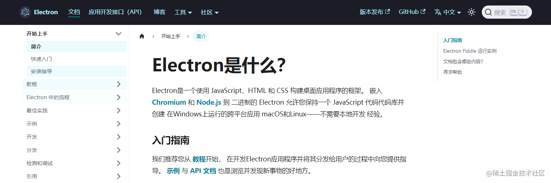Jump to Electron Fiddle 运行实例 section
551x183 pixels.
coord(470,51)
